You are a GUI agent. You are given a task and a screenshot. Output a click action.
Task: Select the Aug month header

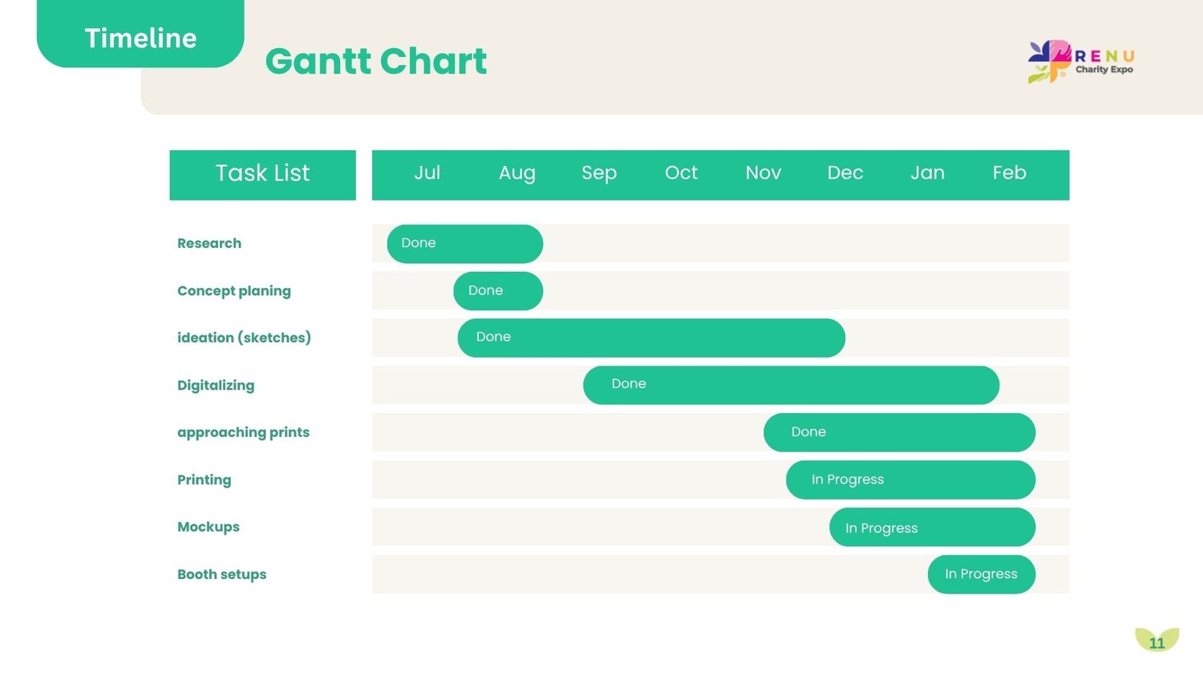click(517, 173)
